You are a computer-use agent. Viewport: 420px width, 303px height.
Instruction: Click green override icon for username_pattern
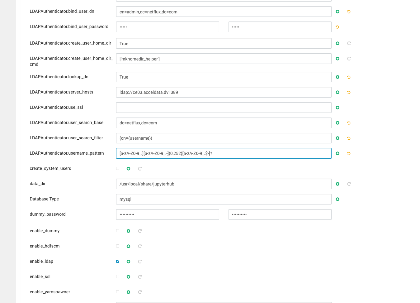click(337, 153)
